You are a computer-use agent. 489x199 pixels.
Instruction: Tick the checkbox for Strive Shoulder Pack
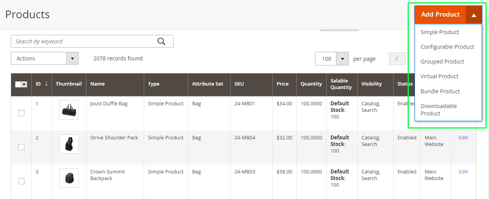[21, 147]
